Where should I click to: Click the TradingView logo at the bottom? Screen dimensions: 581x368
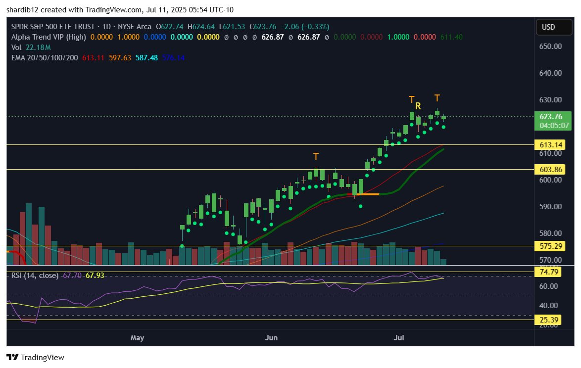[35, 357]
